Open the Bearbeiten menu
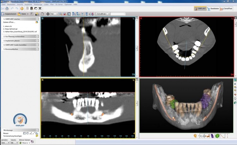This screenshot has width=237, height=145. [x=11, y=4]
